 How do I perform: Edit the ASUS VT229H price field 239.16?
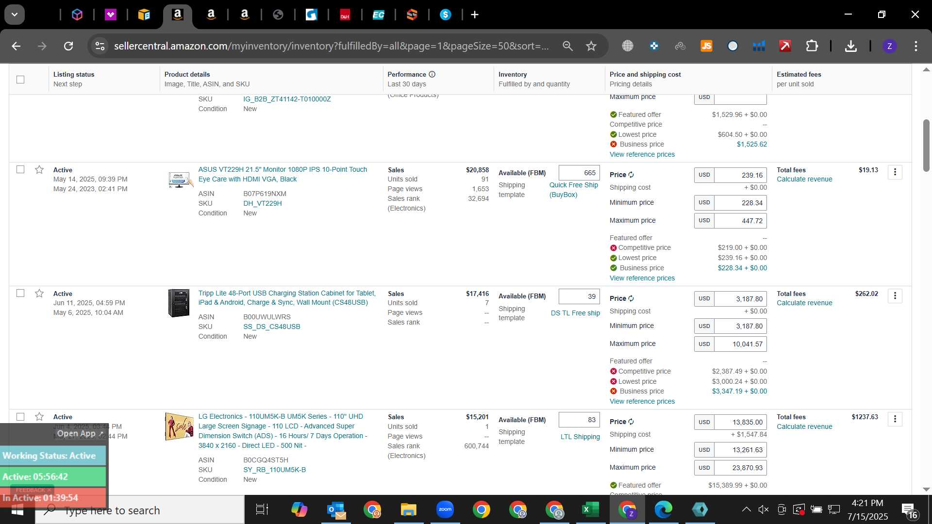740,175
